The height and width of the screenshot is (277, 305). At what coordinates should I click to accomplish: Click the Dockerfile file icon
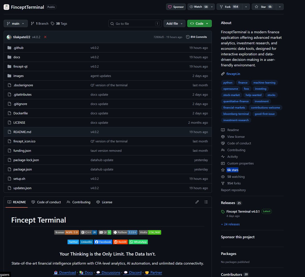(x=9, y=113)
